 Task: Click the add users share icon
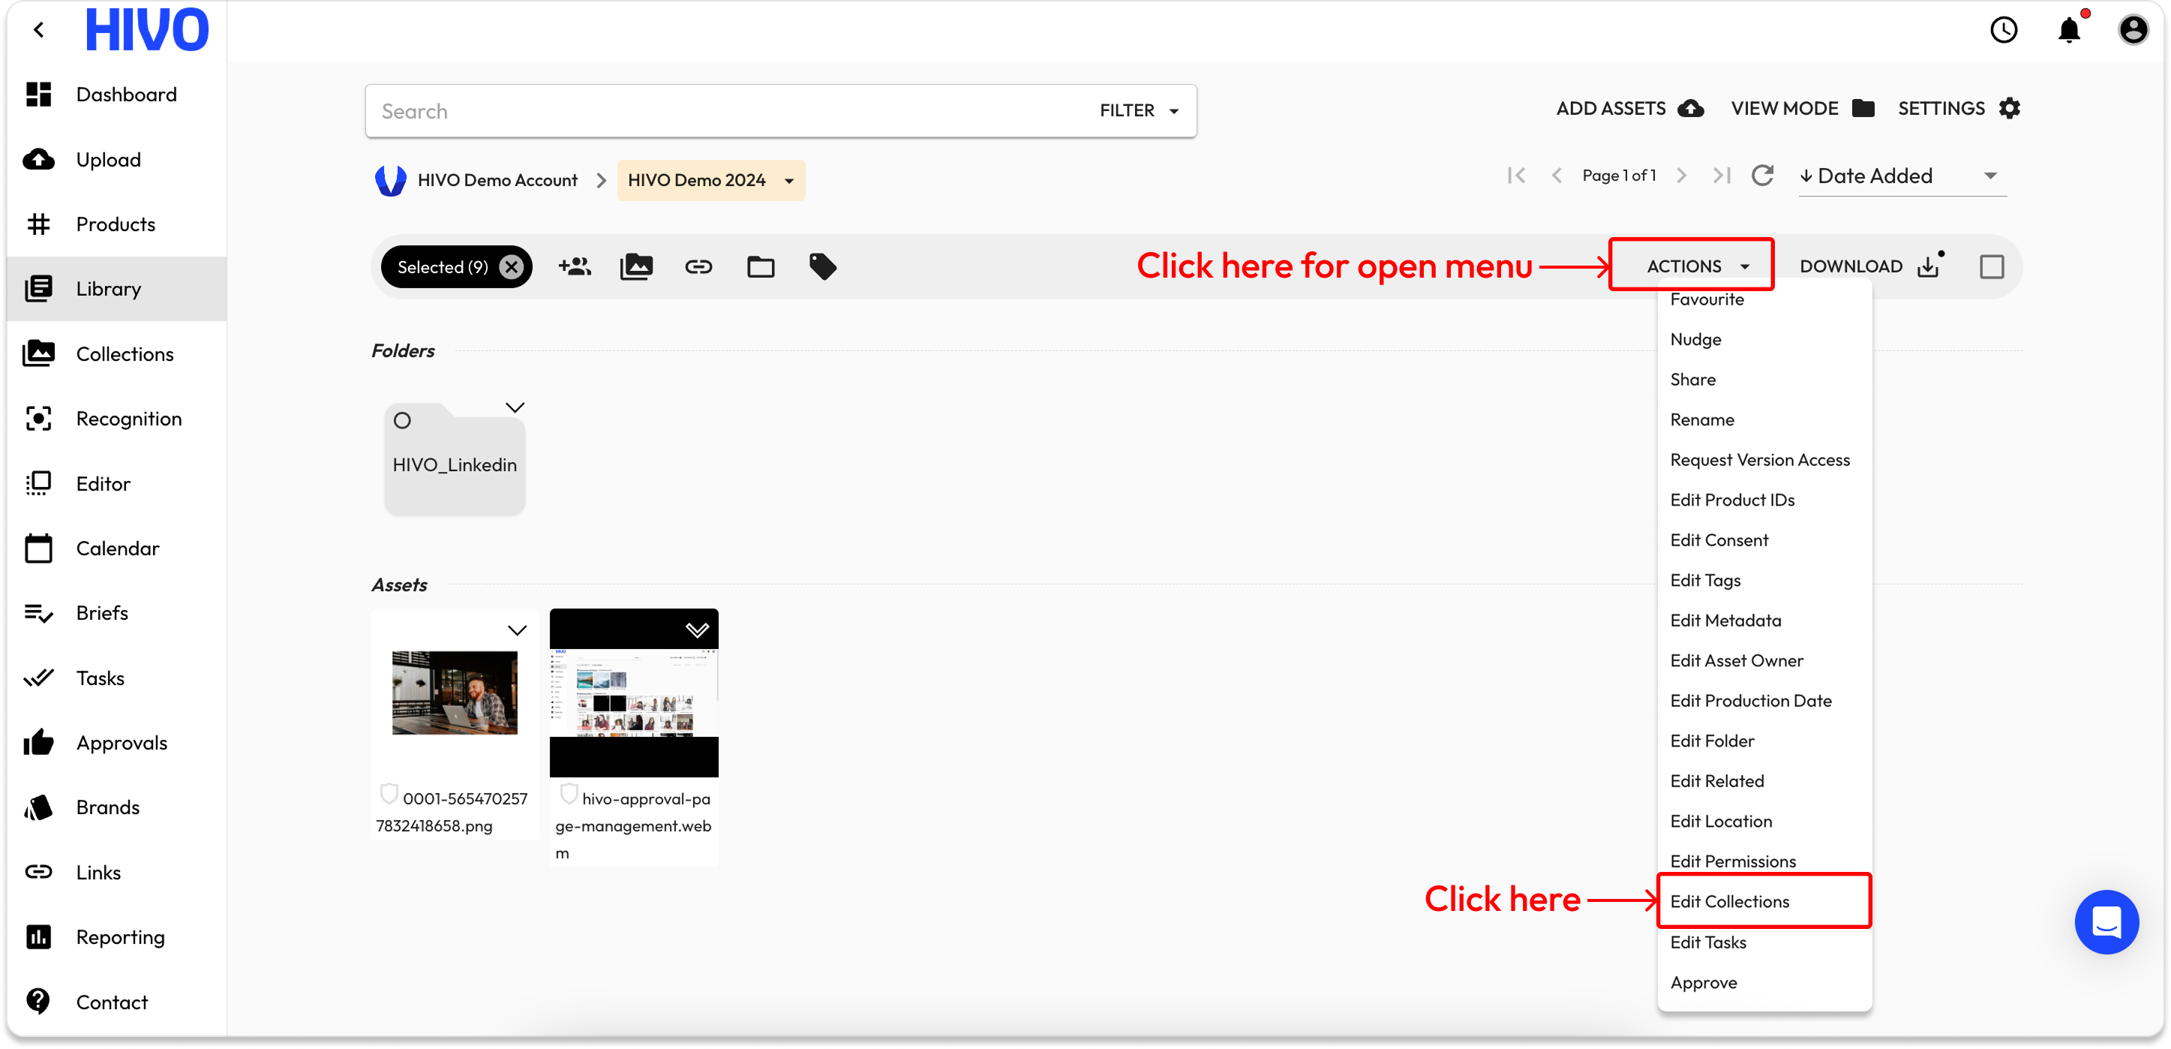point(574,267)
